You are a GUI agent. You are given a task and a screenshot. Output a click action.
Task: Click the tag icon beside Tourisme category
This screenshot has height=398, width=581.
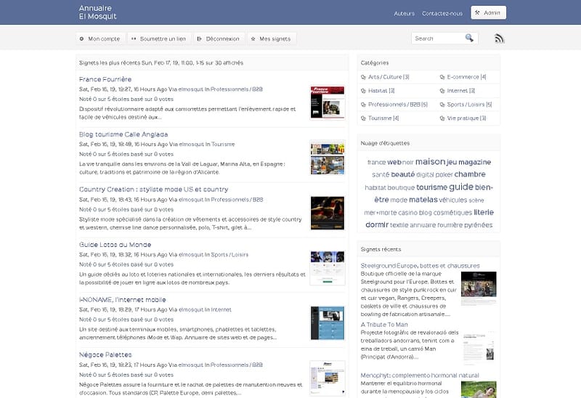point(363,118)
